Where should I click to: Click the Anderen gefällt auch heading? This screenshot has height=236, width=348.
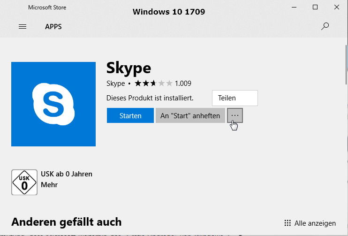click(66, 221)
